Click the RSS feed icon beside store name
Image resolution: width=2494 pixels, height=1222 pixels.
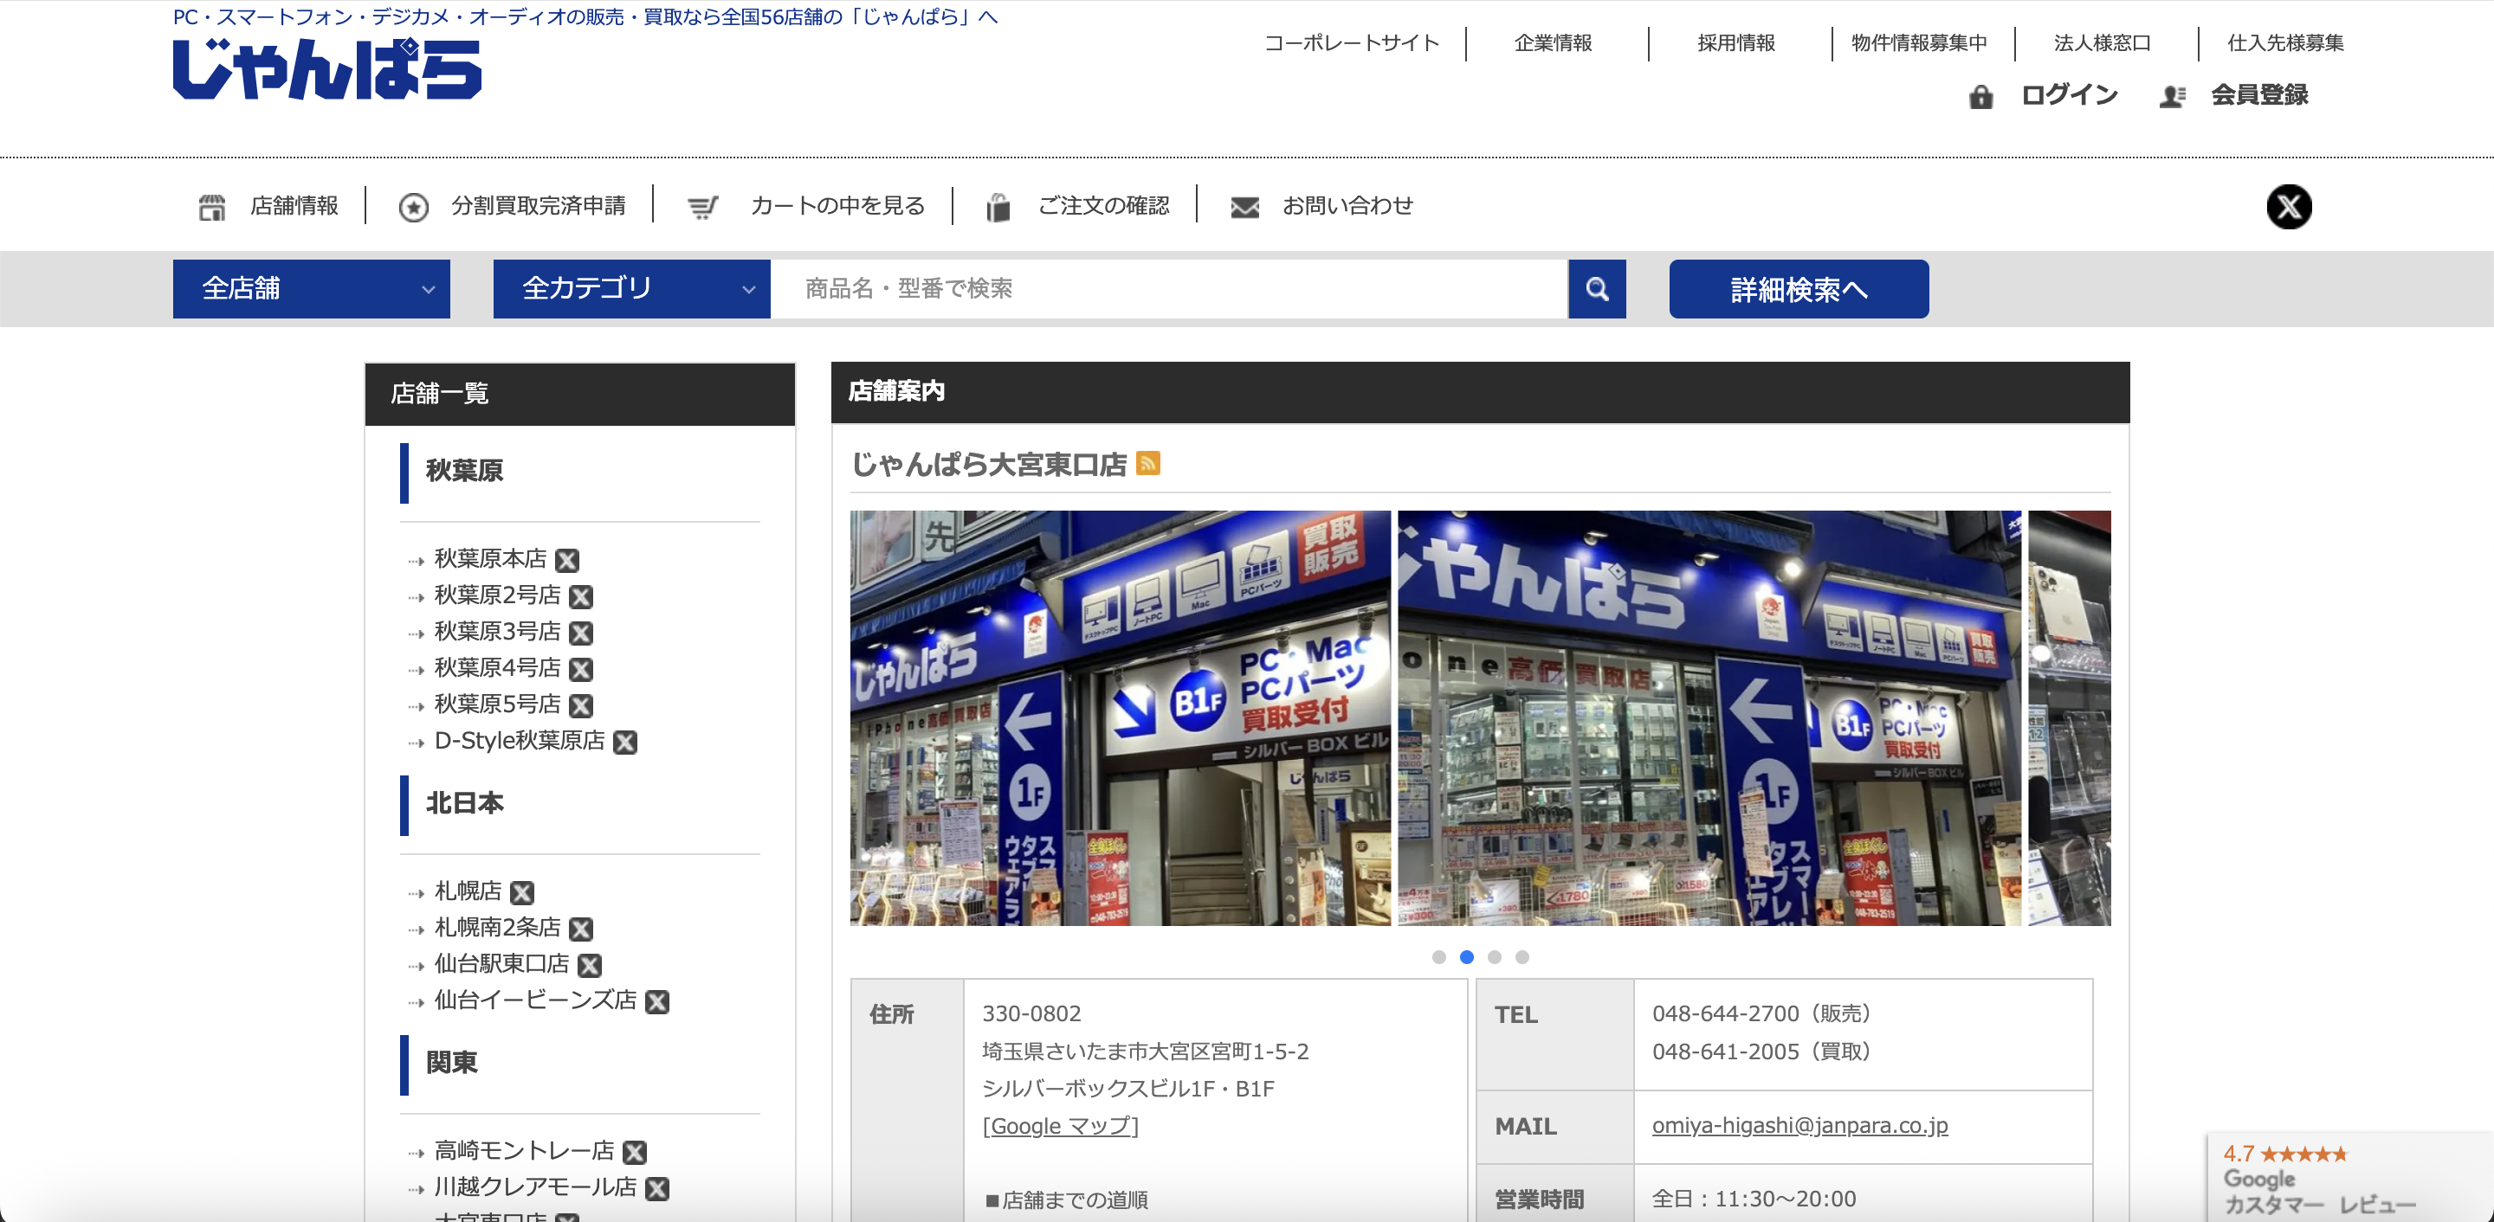tap(1148, 464)
